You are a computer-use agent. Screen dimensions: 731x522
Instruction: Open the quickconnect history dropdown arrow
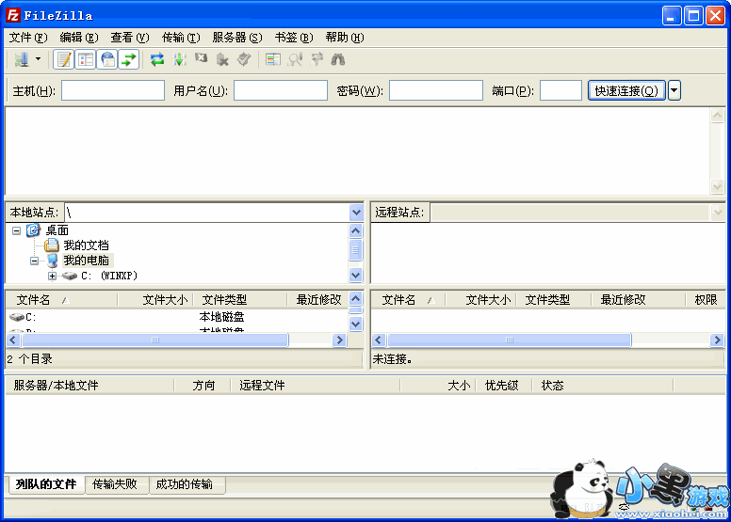[674, 90]
